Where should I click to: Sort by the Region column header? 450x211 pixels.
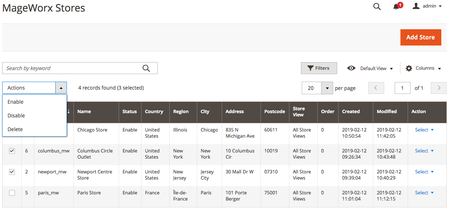coord(183,112)
